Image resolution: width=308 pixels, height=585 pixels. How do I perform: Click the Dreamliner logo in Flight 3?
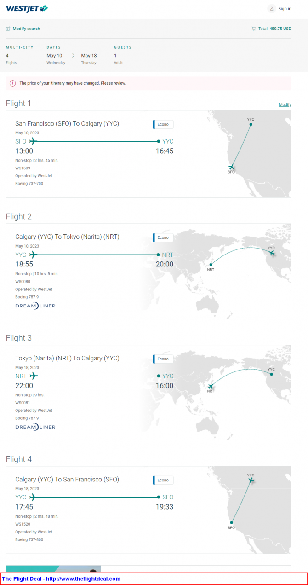pyautogui.click(x=35, y=427)
